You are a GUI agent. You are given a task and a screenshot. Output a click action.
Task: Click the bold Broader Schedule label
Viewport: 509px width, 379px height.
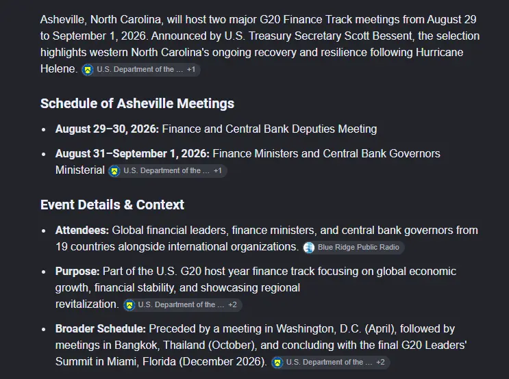(101, 329)
